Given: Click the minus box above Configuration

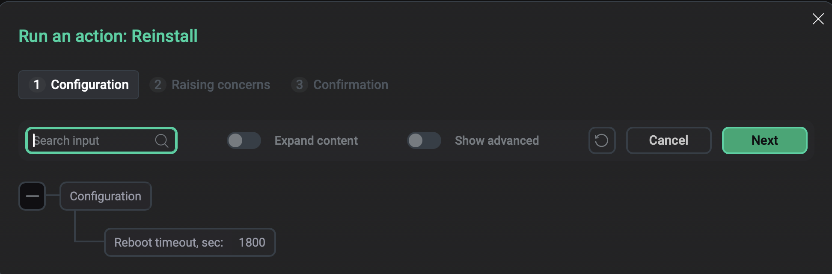Looking at the screenshot, I should [x=32, y=196].
